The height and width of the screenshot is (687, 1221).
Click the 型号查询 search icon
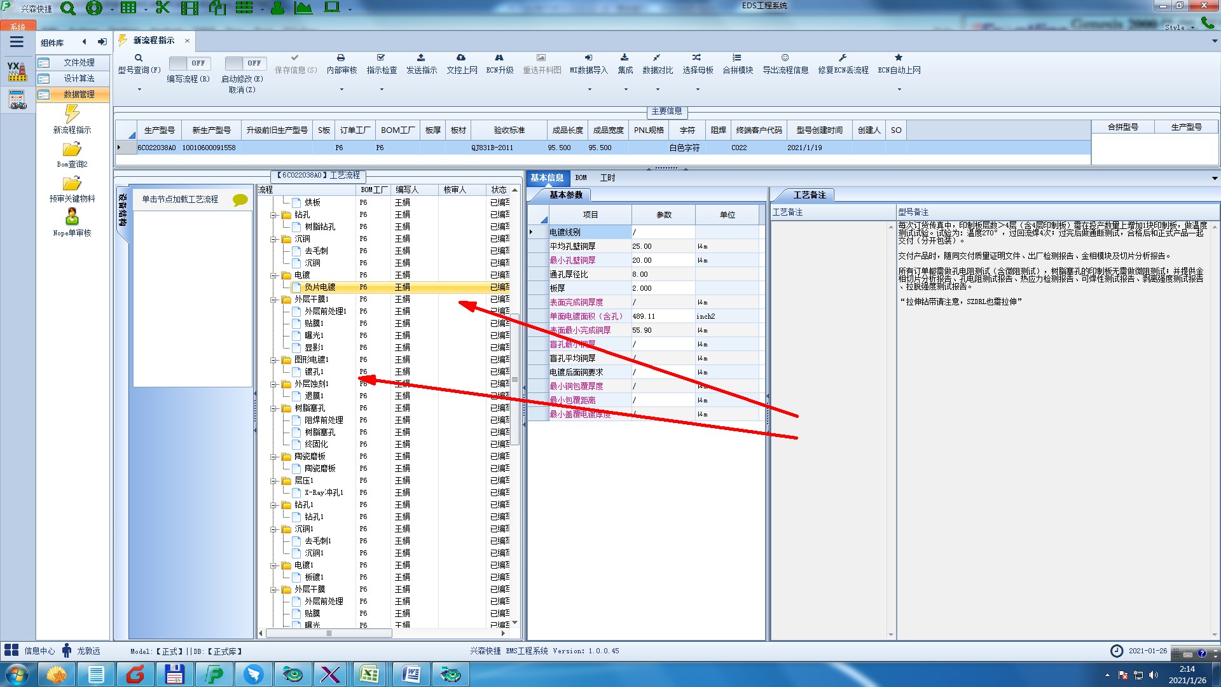tap(139, 58)
